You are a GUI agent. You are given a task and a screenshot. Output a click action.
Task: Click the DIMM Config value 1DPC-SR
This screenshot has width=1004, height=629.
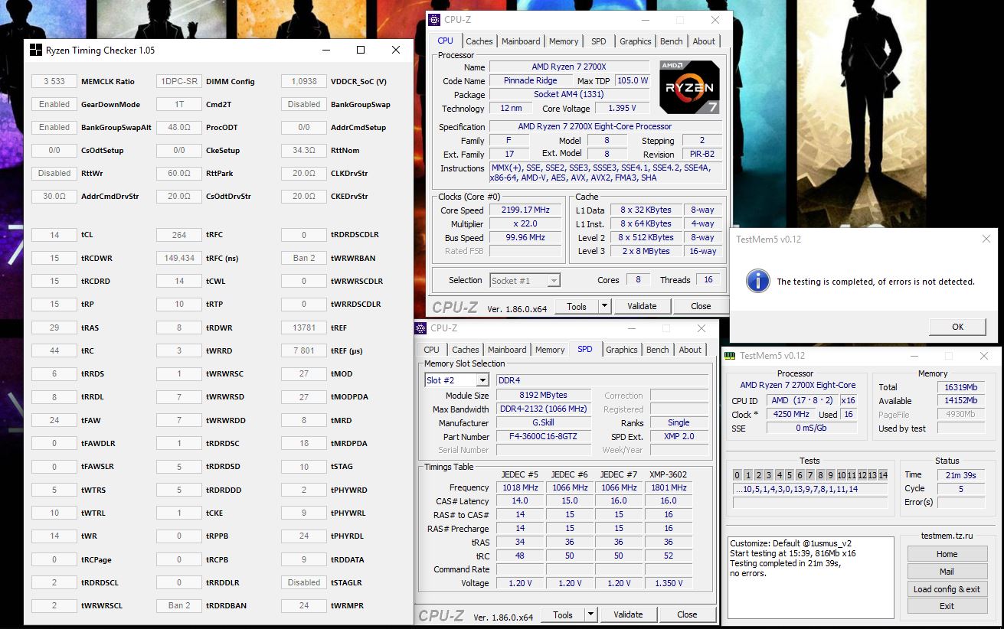pos(178,81)
